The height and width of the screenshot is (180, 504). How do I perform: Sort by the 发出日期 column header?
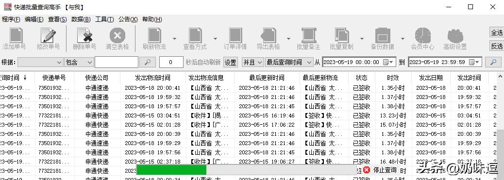point(431,78)
